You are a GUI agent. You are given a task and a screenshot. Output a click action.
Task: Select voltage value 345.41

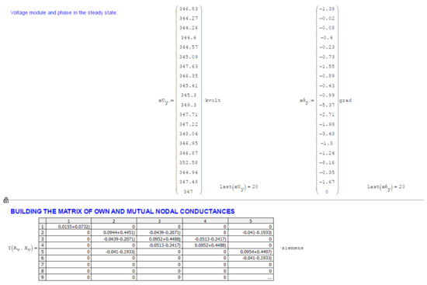(189, 85)
